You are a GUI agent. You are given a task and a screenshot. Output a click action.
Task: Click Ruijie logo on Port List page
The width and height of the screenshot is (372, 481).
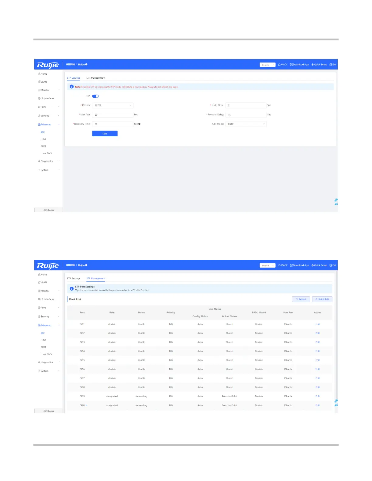[48, 266]
